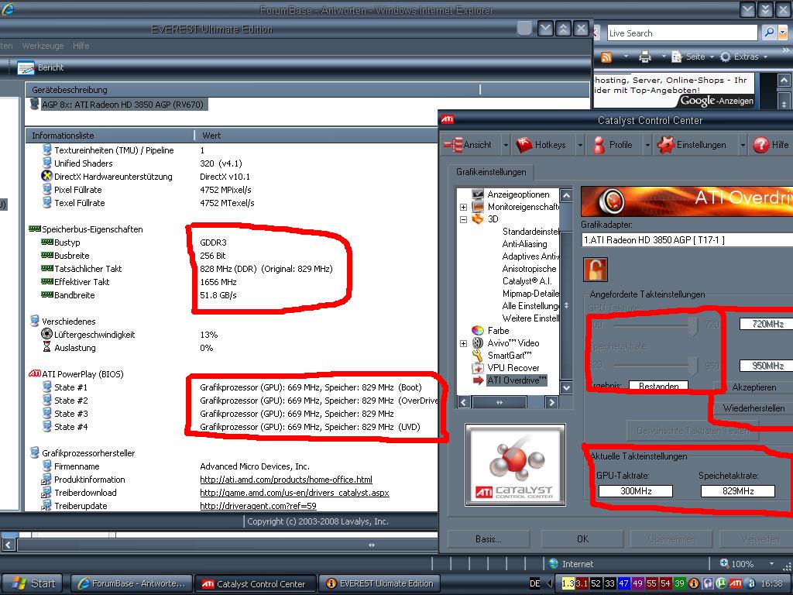793x595 pixels.
Task: Click the Wert column header
Action: coord(317,136)
